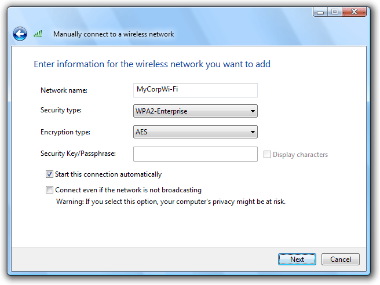The width and height of the screenshot is (380, 285).
Task: Click the Security Key/Passphrase input box
Action: click(195, 154)
